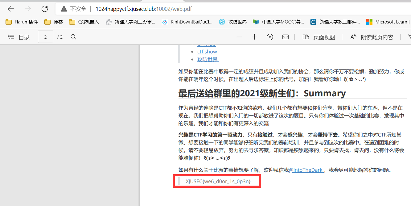This screenshot has width=411, height=206.
Task: Open the Microsoft Learn bookmark
Action: pos(387,22)
